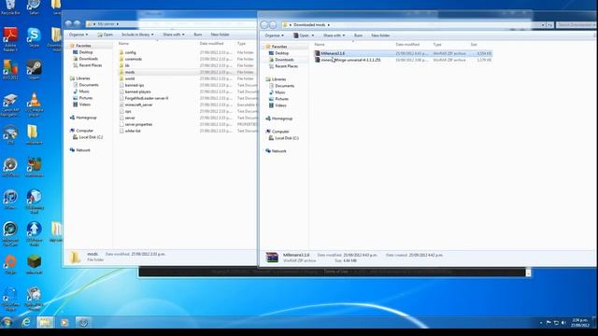Open Organize menu in Downloaded mods window
Viewport: 598px width, 336px height.
pos(274,35)
